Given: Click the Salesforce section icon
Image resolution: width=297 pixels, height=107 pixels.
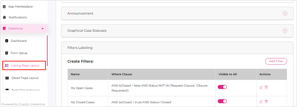Looking at the screenshot, I should 4,29.
